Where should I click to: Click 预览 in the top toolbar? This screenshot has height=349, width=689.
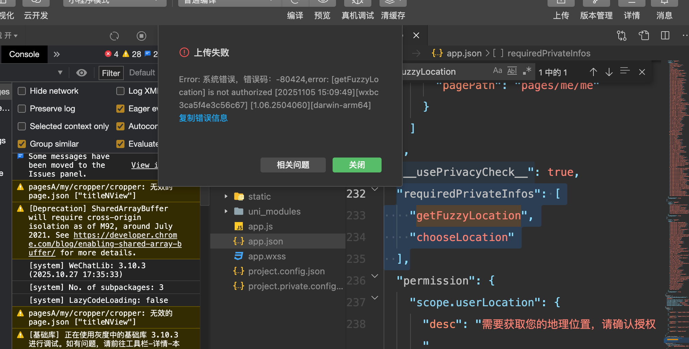pos(322,16)
